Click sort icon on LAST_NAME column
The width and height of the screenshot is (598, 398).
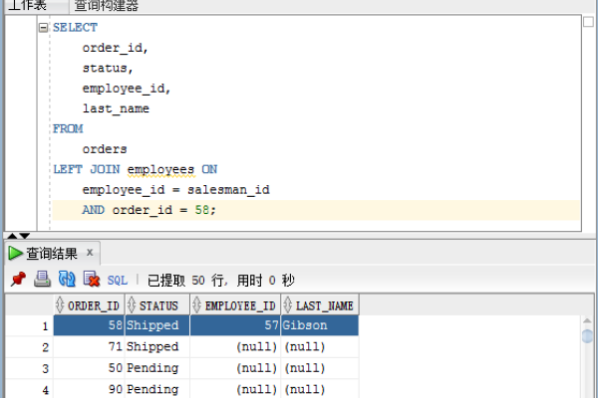pos(289,305)
